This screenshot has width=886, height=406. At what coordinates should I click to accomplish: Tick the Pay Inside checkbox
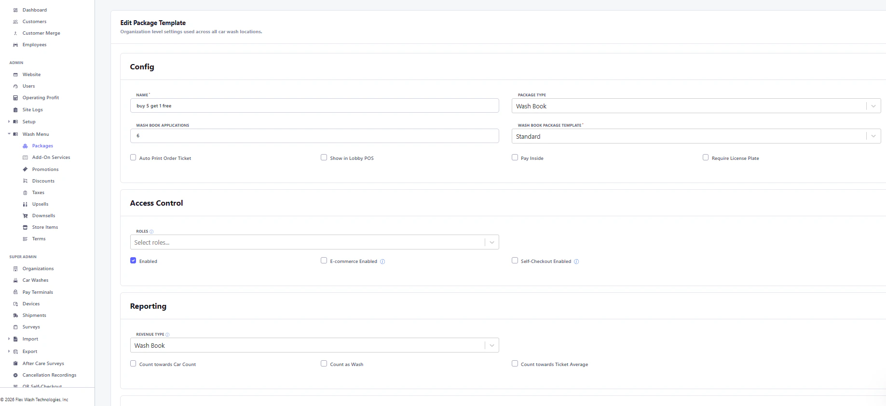(515, 157)
